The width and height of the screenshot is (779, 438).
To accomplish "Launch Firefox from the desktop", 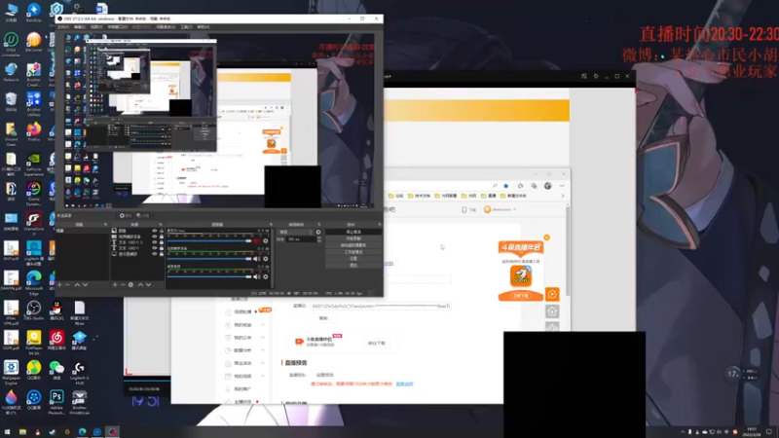I will coord(34,131).
